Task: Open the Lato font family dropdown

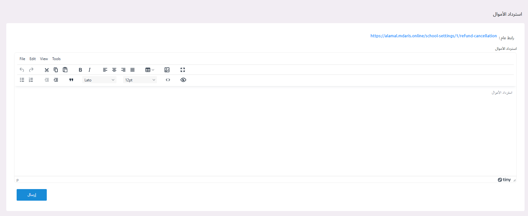Action: (99, 80)
